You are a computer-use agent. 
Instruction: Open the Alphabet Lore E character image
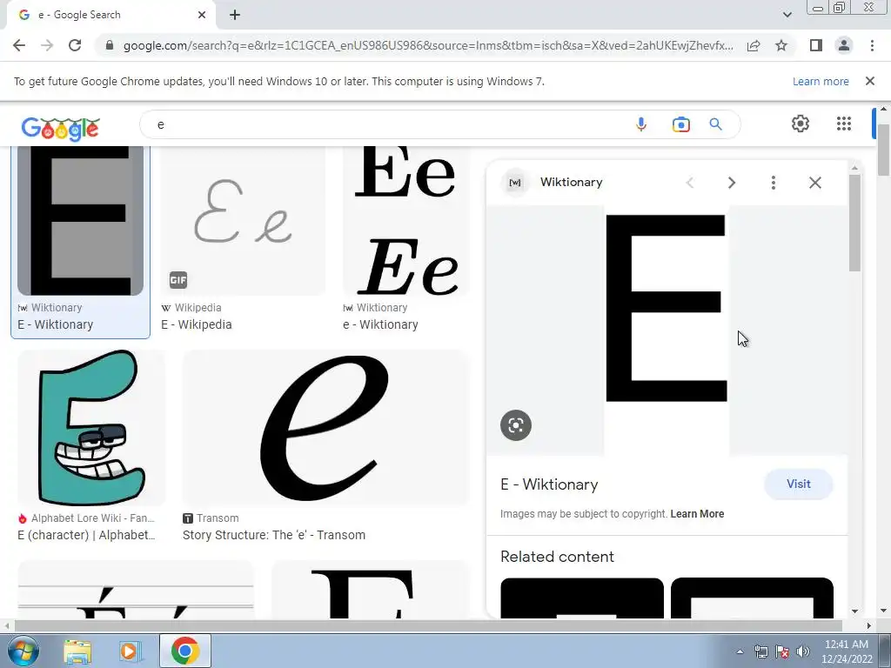(x=91, y=428)
